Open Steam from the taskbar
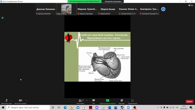This screenshot has height=110, width=195. coord(122,107)
